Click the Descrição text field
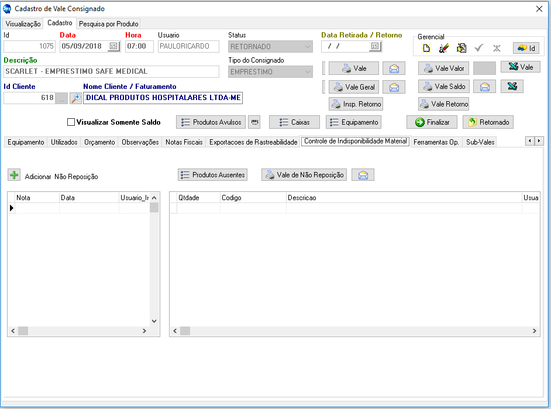Image resolution: width=551 pixels, height=409 pixels. coord(111,72)
